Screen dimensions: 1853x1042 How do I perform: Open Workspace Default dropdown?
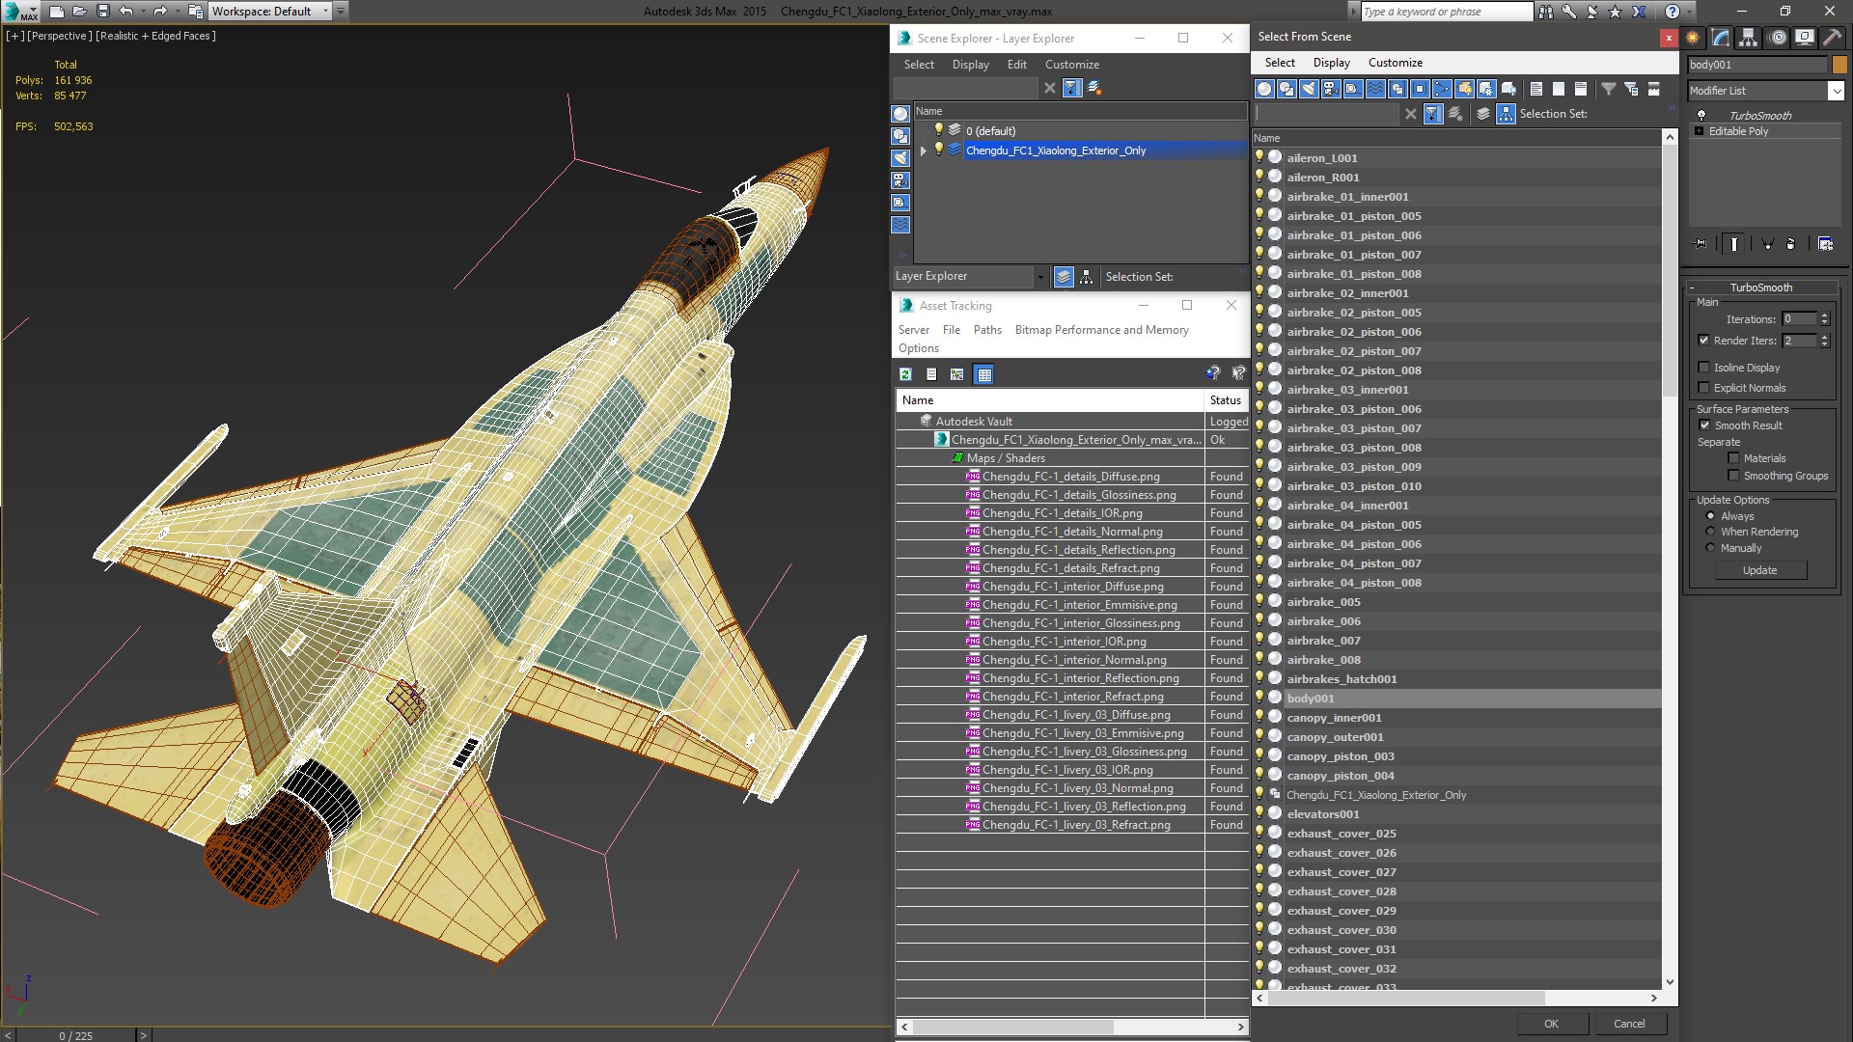coord(325,12)
